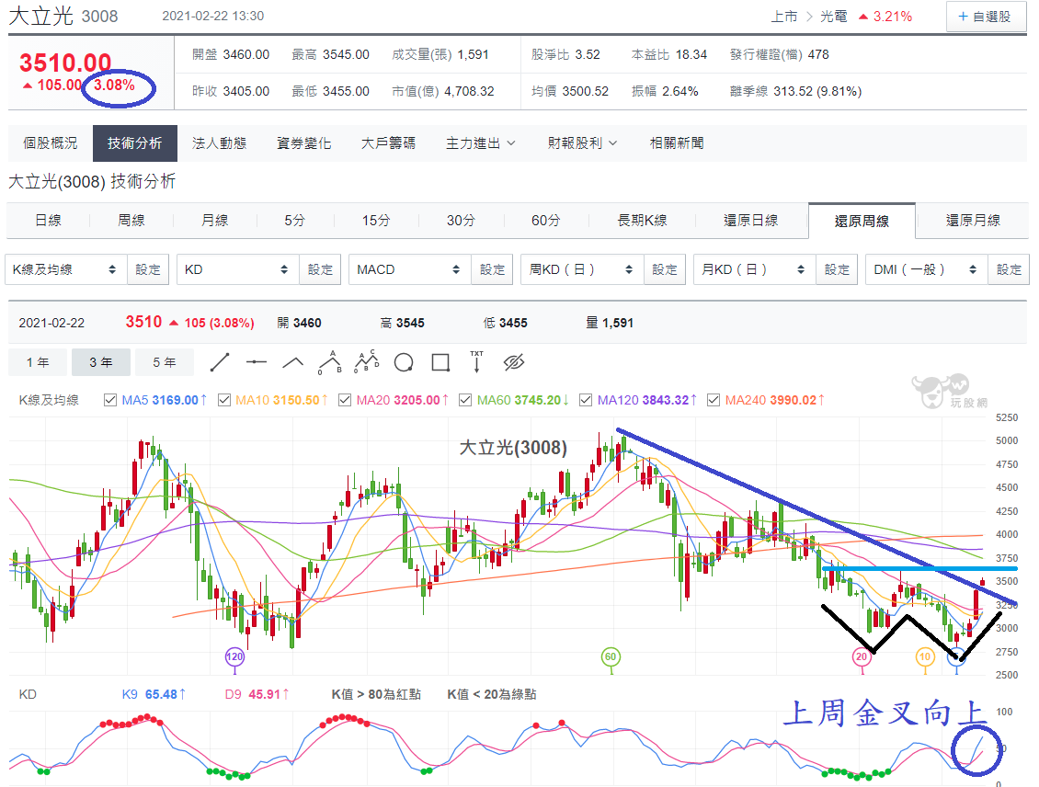Open the 個股概況 tab

click(51, 143)
